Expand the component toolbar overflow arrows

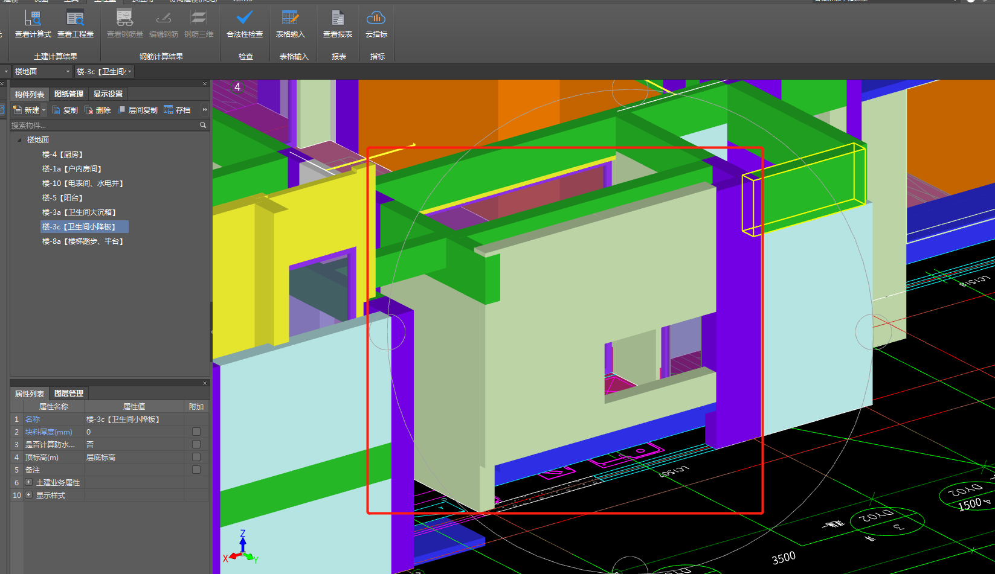205,110
